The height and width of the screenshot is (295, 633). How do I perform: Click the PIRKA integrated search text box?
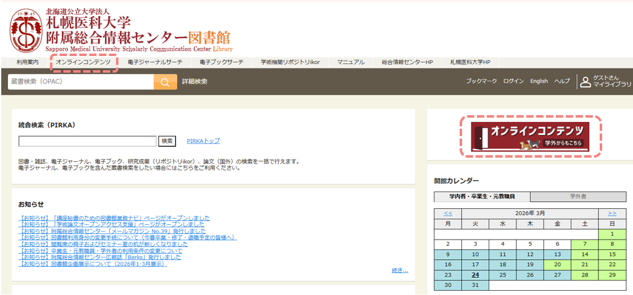[x=88, y=141]
